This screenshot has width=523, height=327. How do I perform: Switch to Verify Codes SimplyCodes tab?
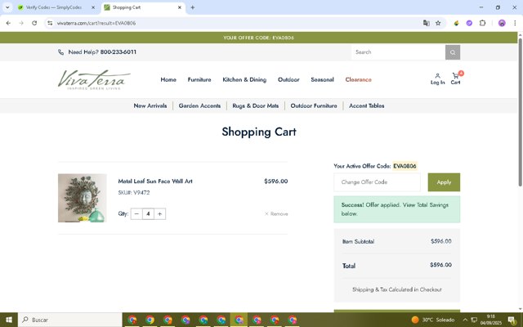[x=54, y=7]
